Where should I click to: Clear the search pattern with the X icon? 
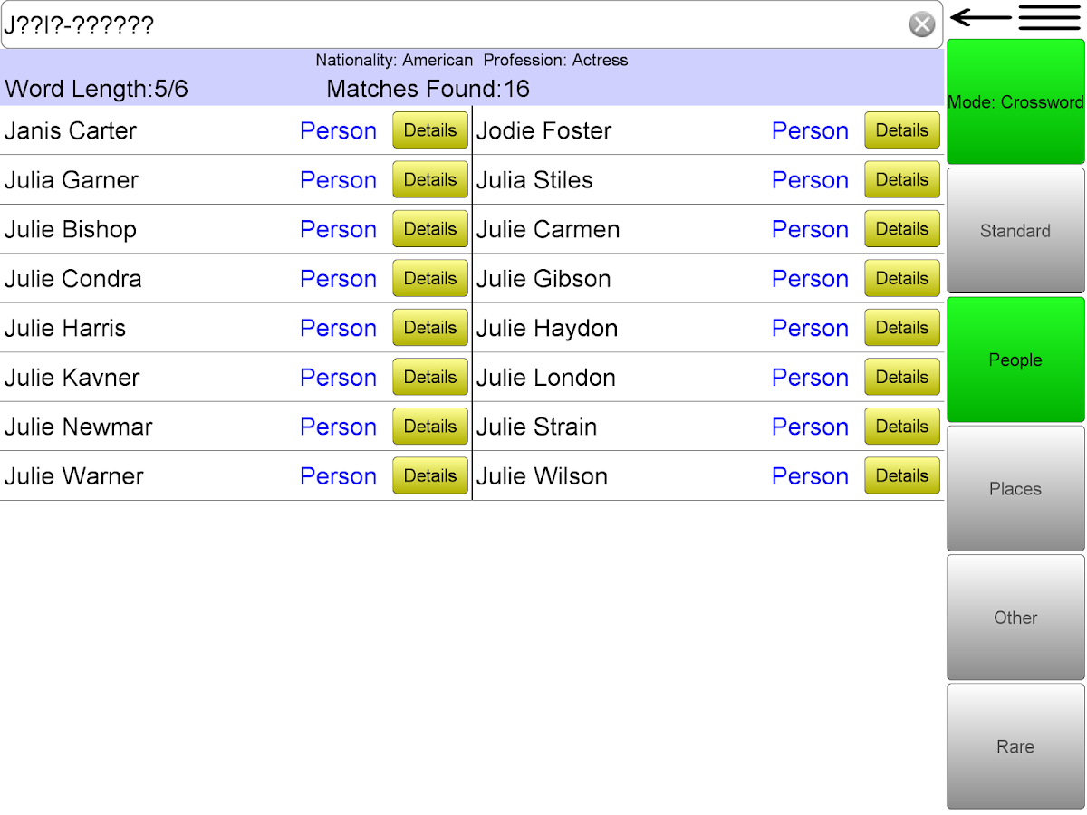click(921, 24)
